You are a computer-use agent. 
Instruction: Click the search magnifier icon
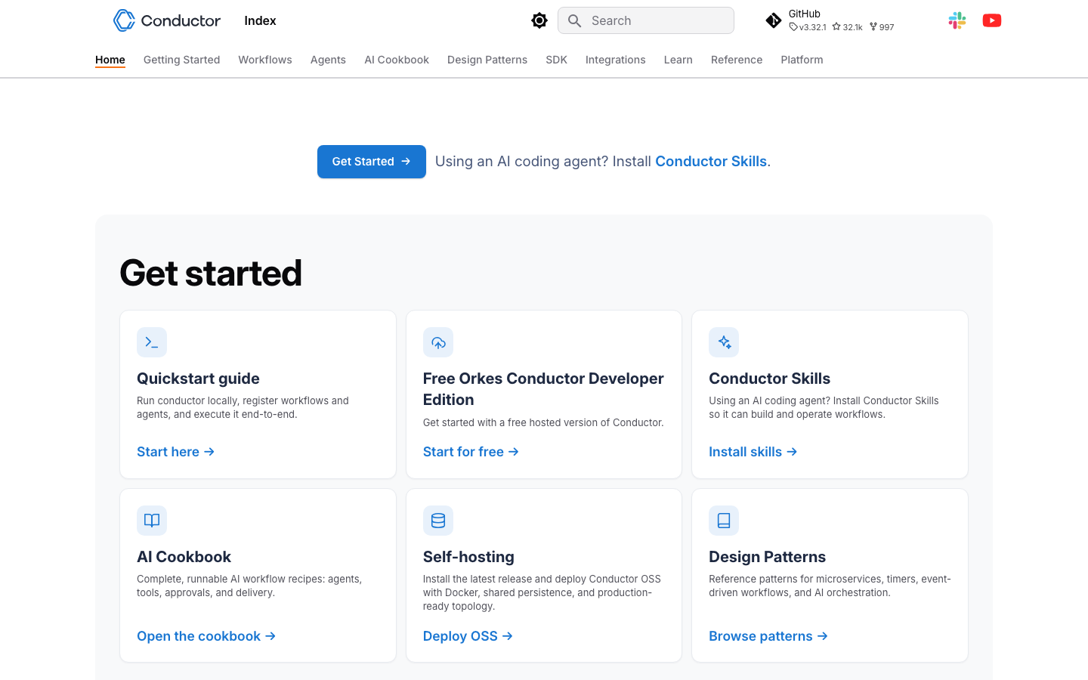click(574, 20)
